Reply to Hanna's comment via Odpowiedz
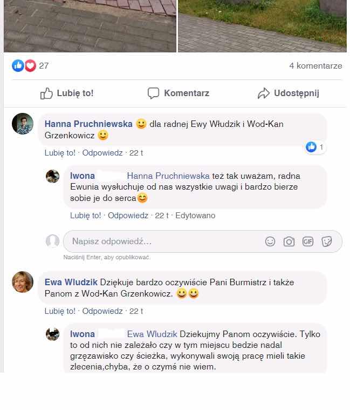350x410 pixels. [102, 153]
